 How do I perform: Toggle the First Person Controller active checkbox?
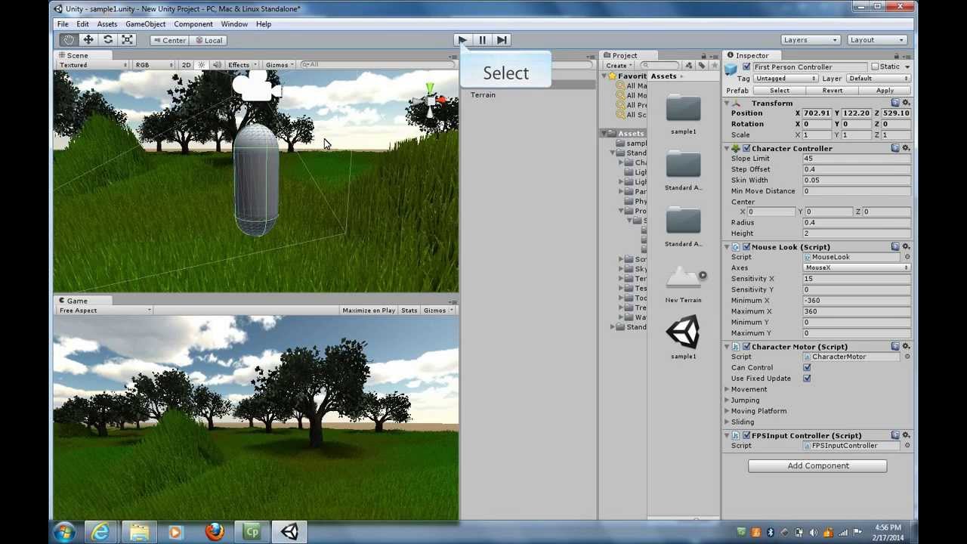coord(746,67)
